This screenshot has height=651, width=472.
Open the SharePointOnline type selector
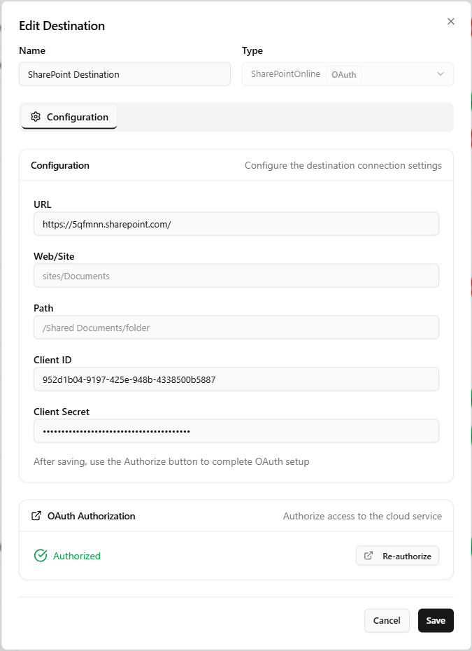348,74
